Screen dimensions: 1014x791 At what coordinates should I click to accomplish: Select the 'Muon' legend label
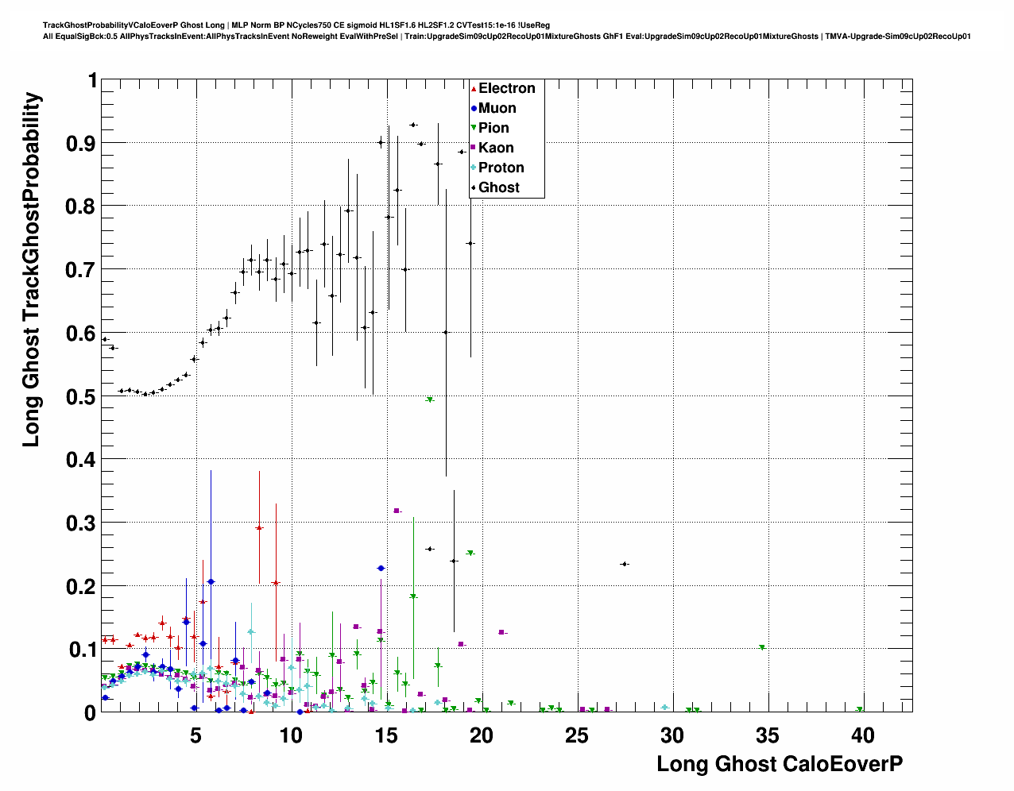(x=497, y=109)
